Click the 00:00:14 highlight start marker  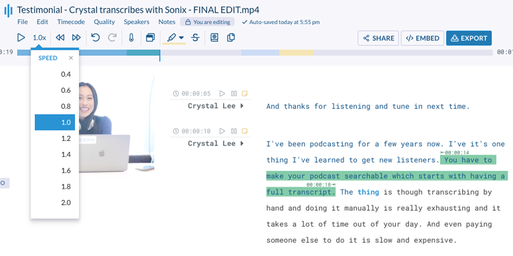pos(455,153)
